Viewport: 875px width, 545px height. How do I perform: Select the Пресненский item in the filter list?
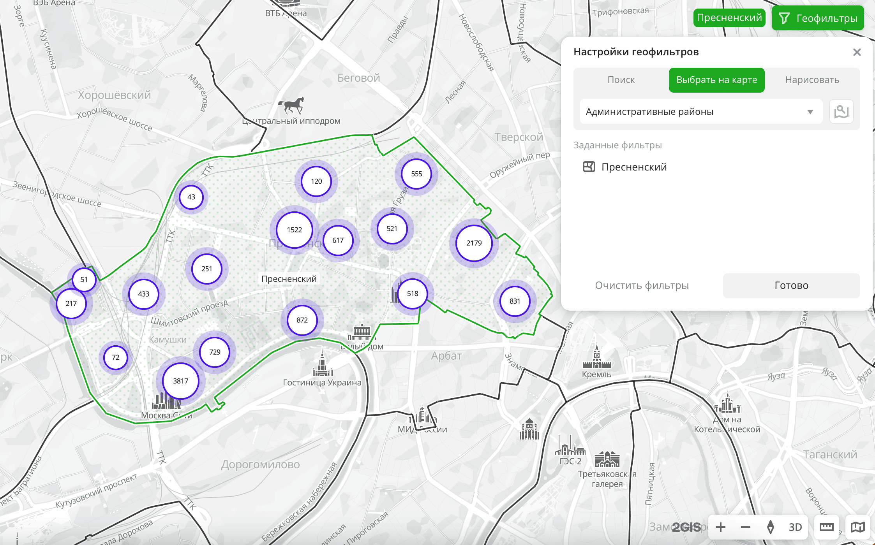(634, 167)
